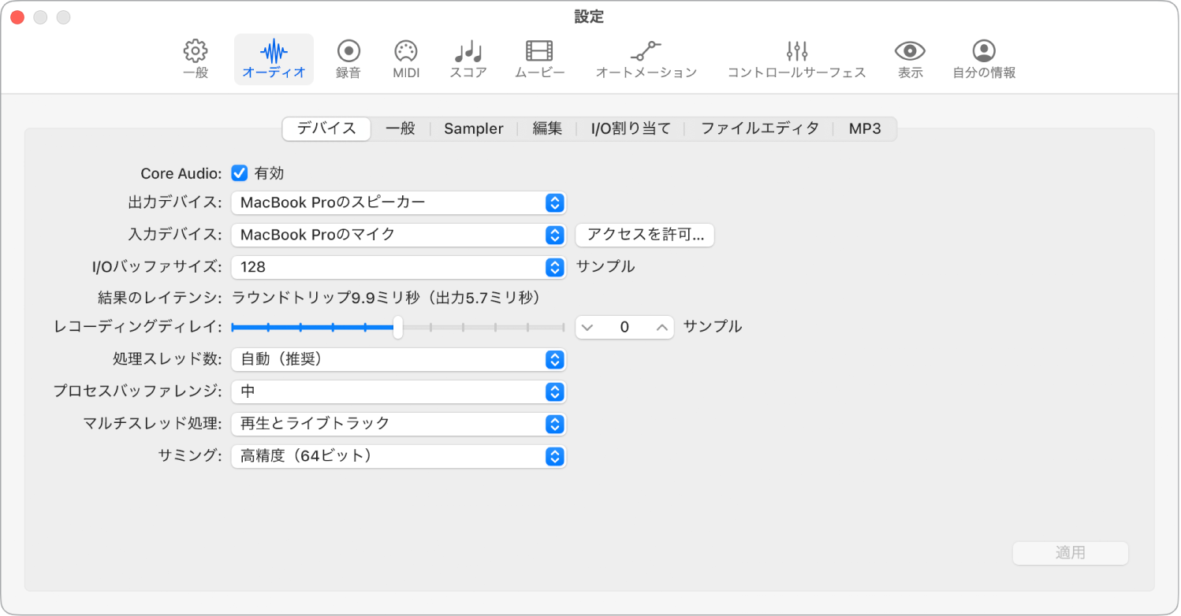
Task: Click the アクセスを許可 button
Action: 644,235
